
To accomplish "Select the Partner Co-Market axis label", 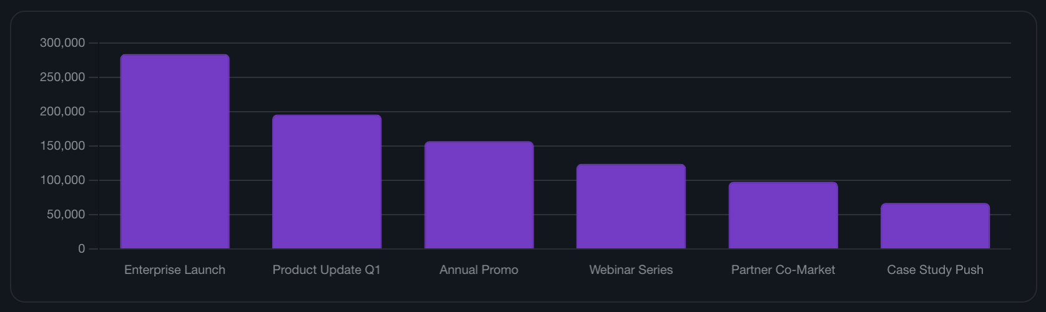I will 783,270.
